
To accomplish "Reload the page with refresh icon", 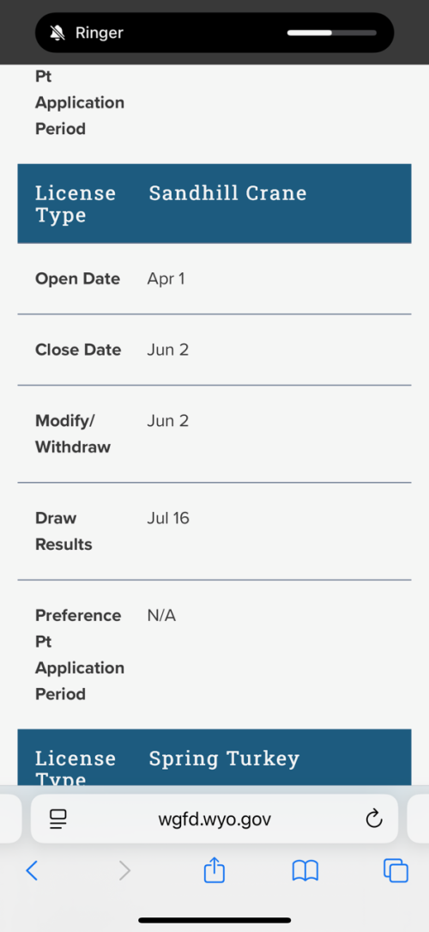I will pyautogui.click(x=374, y=819).
